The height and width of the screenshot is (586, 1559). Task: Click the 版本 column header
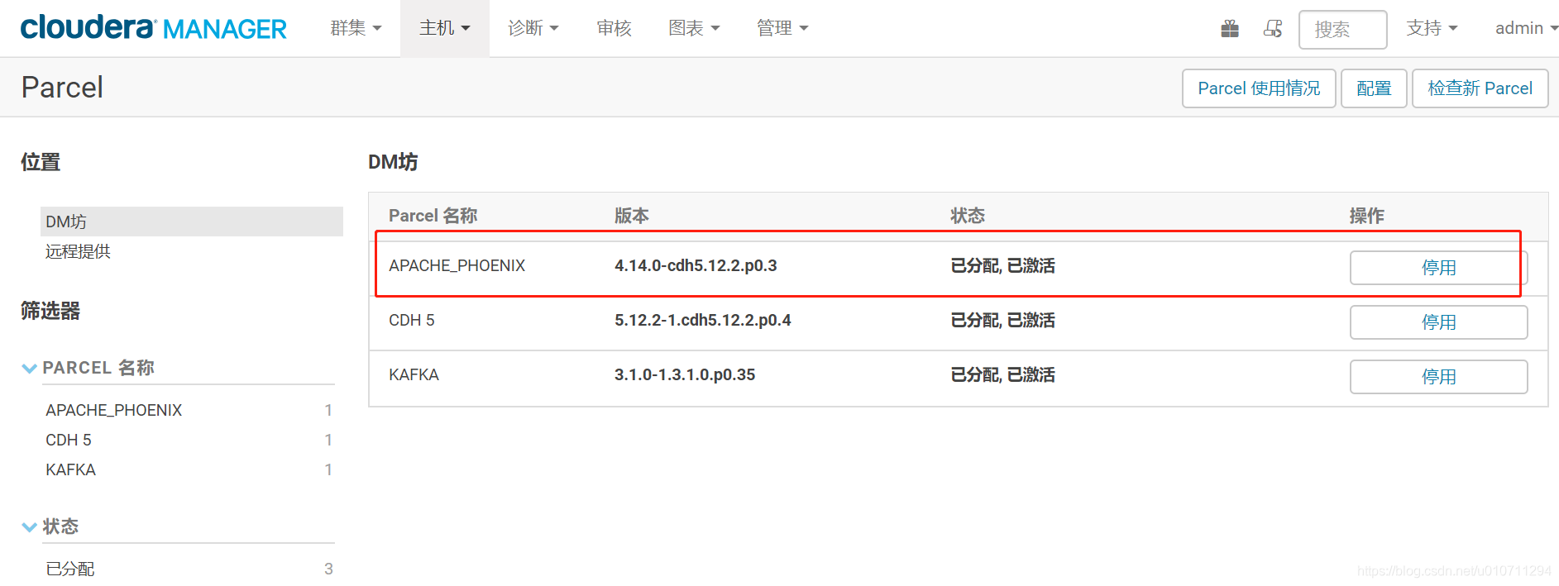[632, 216]
